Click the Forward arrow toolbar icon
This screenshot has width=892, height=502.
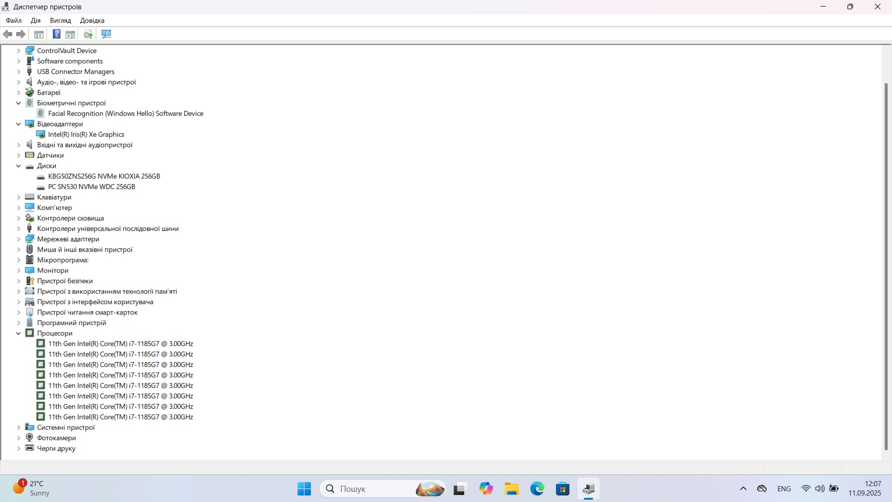21,34
